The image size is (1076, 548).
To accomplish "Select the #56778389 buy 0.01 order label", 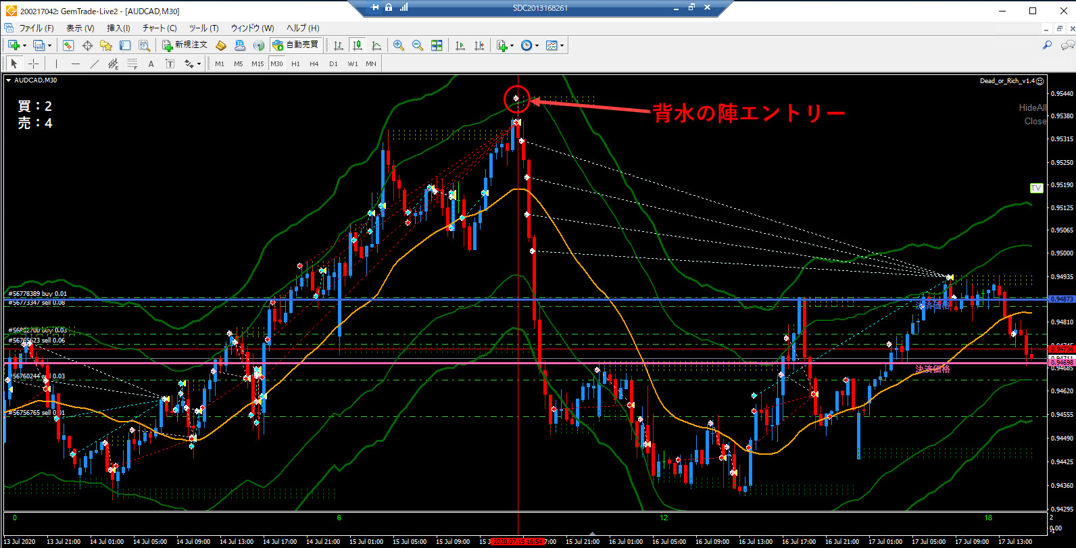I will click(38, 294).
